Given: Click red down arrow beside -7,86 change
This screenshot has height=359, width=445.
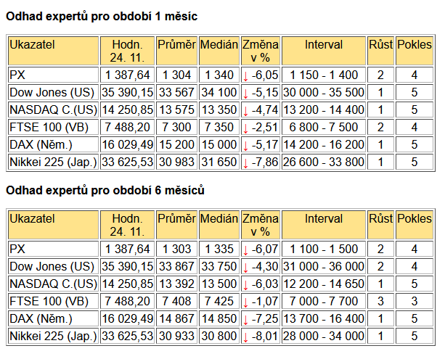Looking at the screenshot, I should coord(245,162).
